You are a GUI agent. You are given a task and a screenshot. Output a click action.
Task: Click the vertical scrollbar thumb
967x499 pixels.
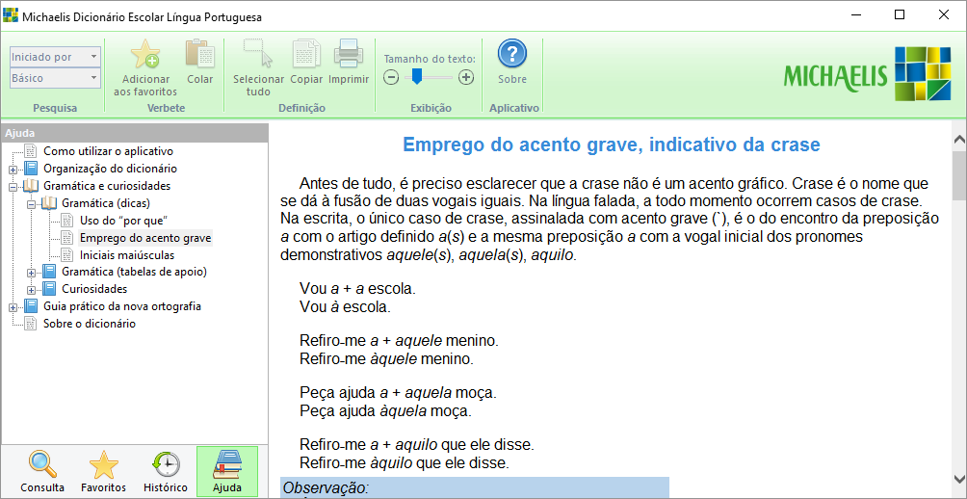point(959,174)
